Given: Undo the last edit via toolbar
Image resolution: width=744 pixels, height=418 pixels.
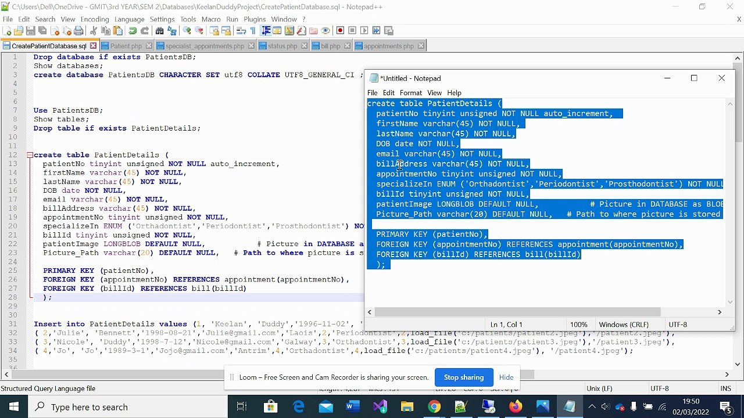Looking at the screenshot, I should click(132, 31).
